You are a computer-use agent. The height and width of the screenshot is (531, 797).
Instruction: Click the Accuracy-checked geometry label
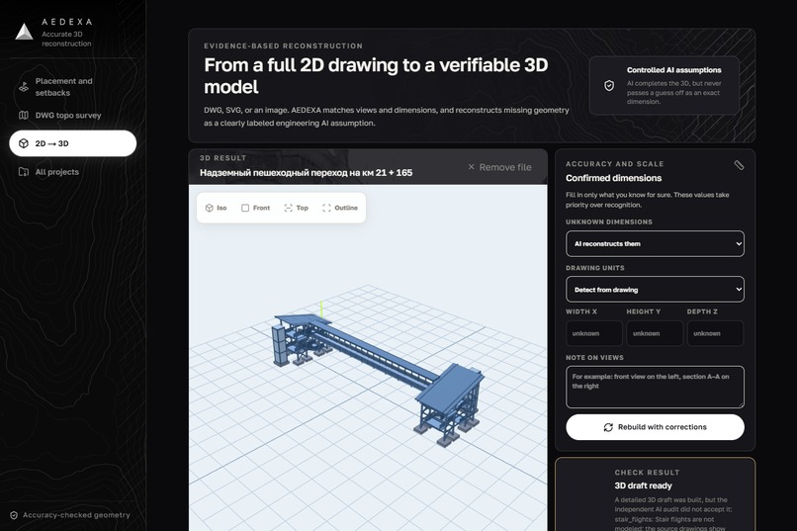pyautogui.click(x=76, y=515)
